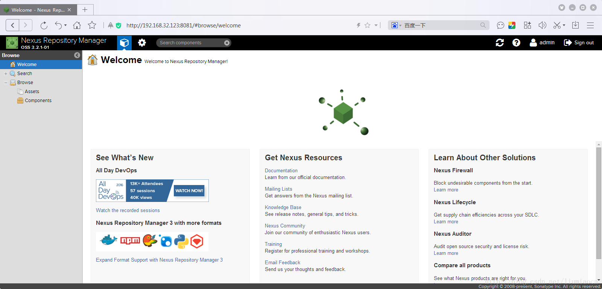Go to the browser home page
602x289 pixels.
point(77,25)
